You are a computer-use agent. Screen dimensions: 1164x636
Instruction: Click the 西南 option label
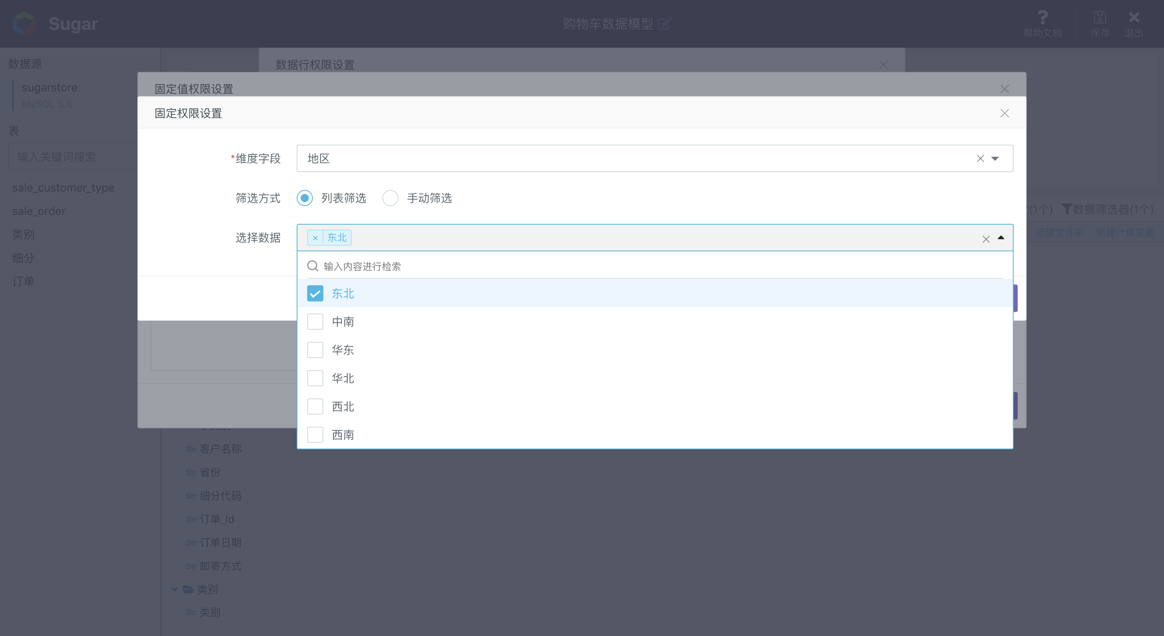[343, 435]
